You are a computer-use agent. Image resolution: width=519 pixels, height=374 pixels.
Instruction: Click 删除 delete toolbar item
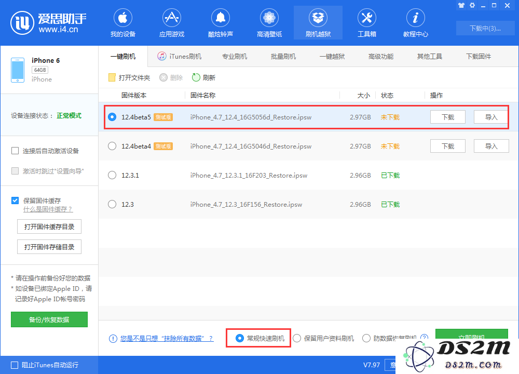click(171, 77)
